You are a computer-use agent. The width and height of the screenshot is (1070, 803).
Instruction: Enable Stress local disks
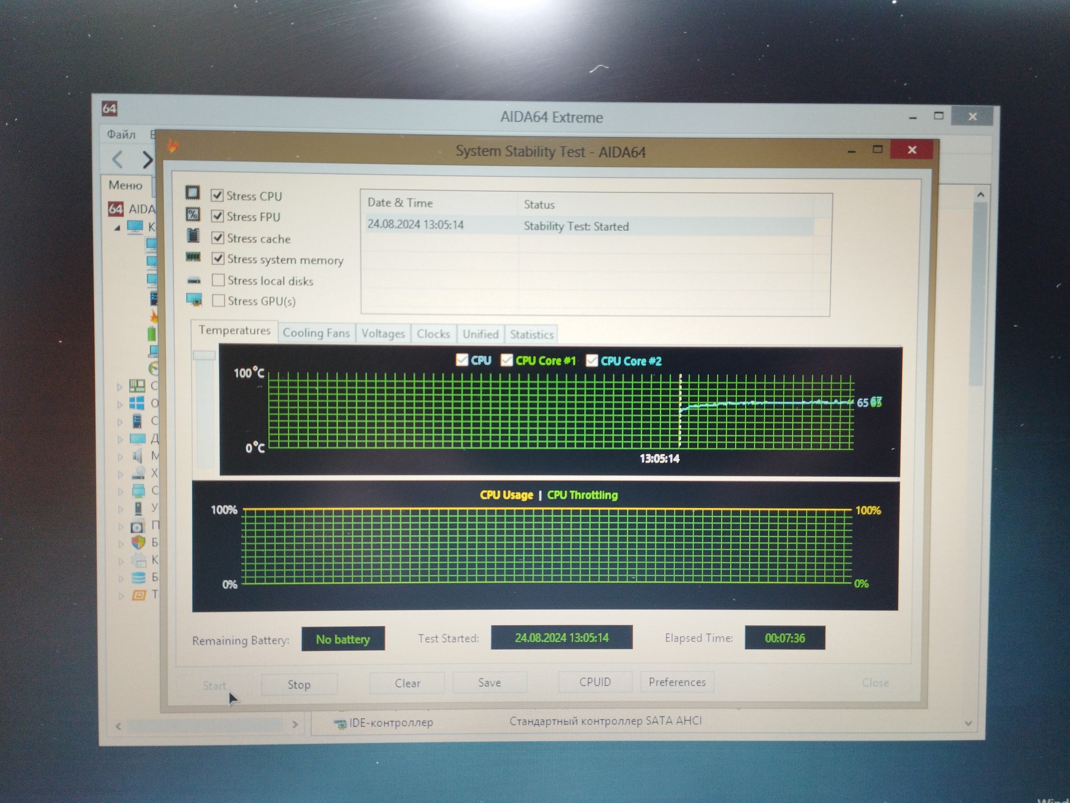click(218, 279)
